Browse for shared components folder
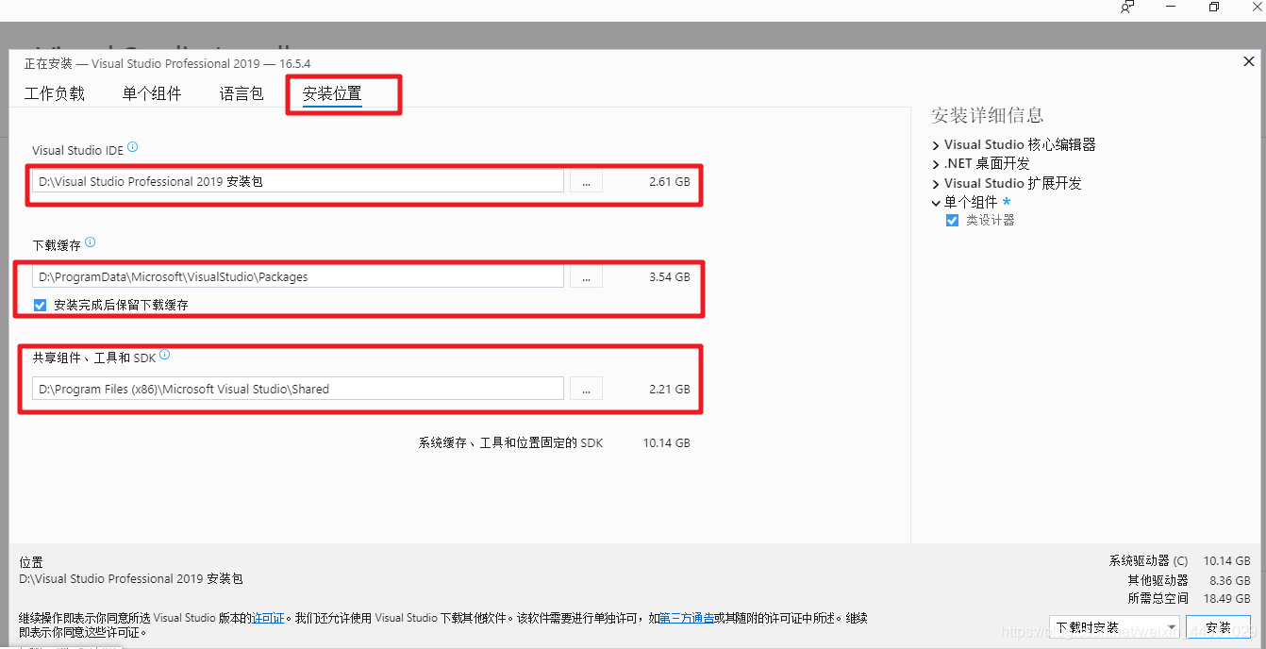Image resolution: width=1266 pixels, height=649 pixels. (586, 389)
